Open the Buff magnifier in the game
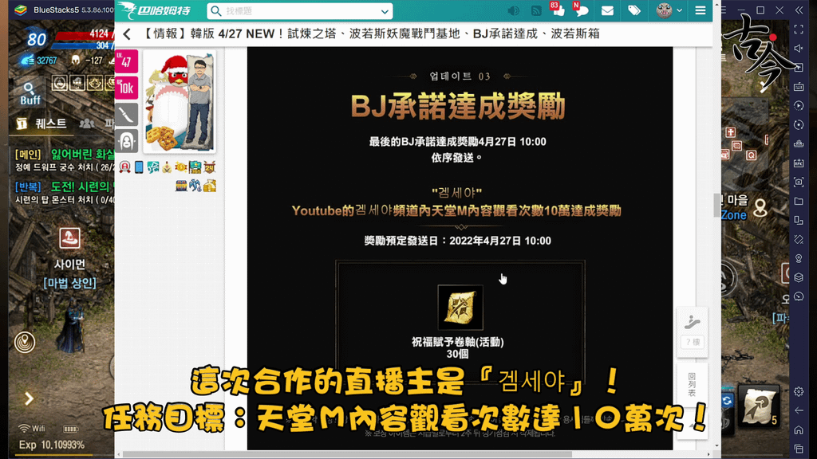This screenshot has width=817, height=459. [30, 94]
